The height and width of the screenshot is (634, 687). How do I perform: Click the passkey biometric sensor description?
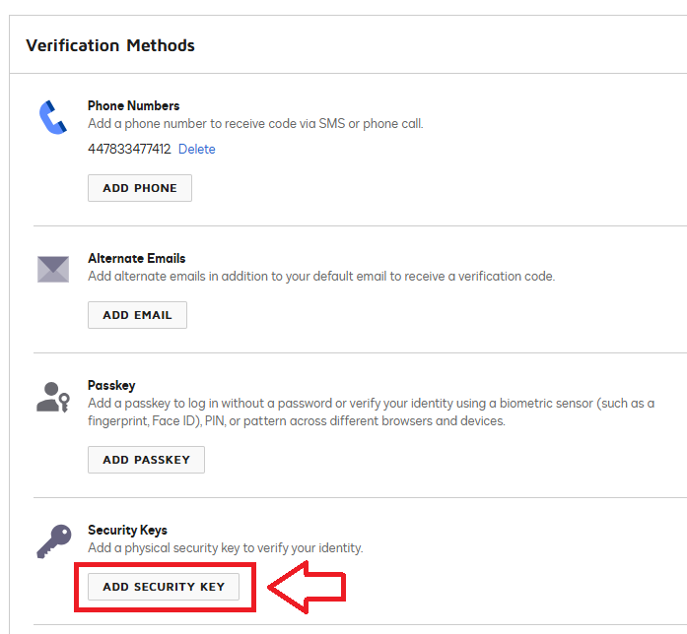click(371, 412)
